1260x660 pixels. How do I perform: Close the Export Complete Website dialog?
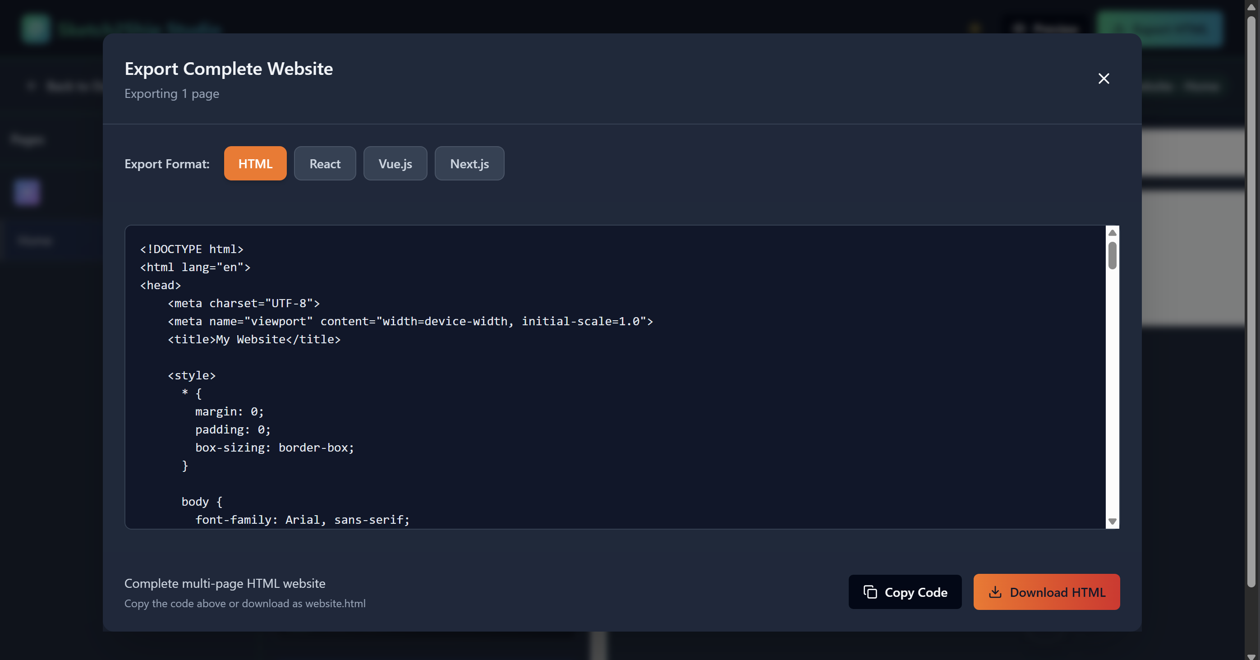(1104, 78)
